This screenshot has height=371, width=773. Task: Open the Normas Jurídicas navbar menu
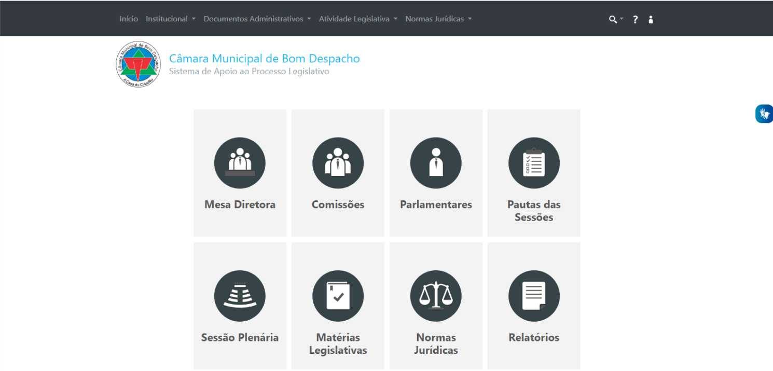coord(438,19)
